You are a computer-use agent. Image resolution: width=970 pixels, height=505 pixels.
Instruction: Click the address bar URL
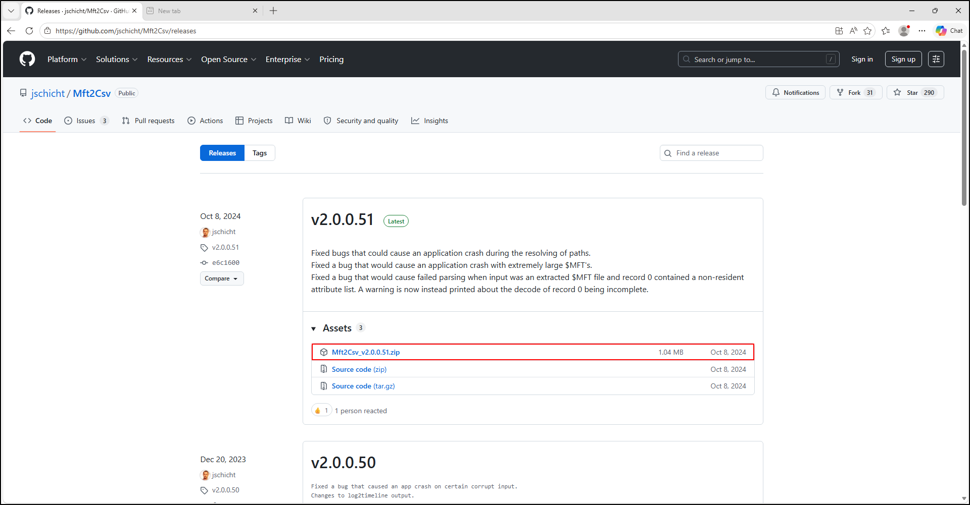point(126,31)
